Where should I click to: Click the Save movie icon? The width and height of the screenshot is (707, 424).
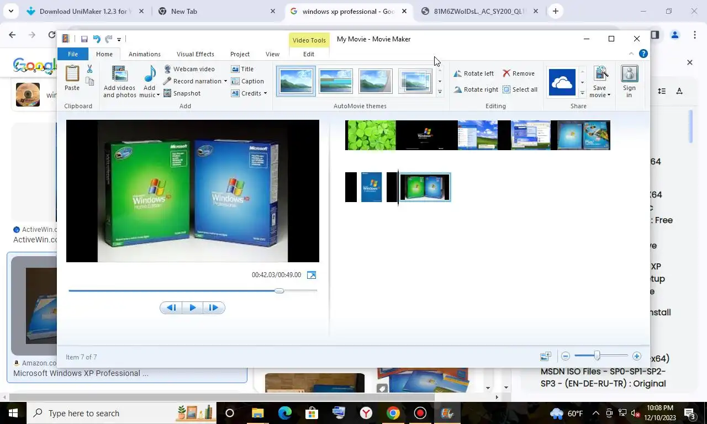point(600,74)
